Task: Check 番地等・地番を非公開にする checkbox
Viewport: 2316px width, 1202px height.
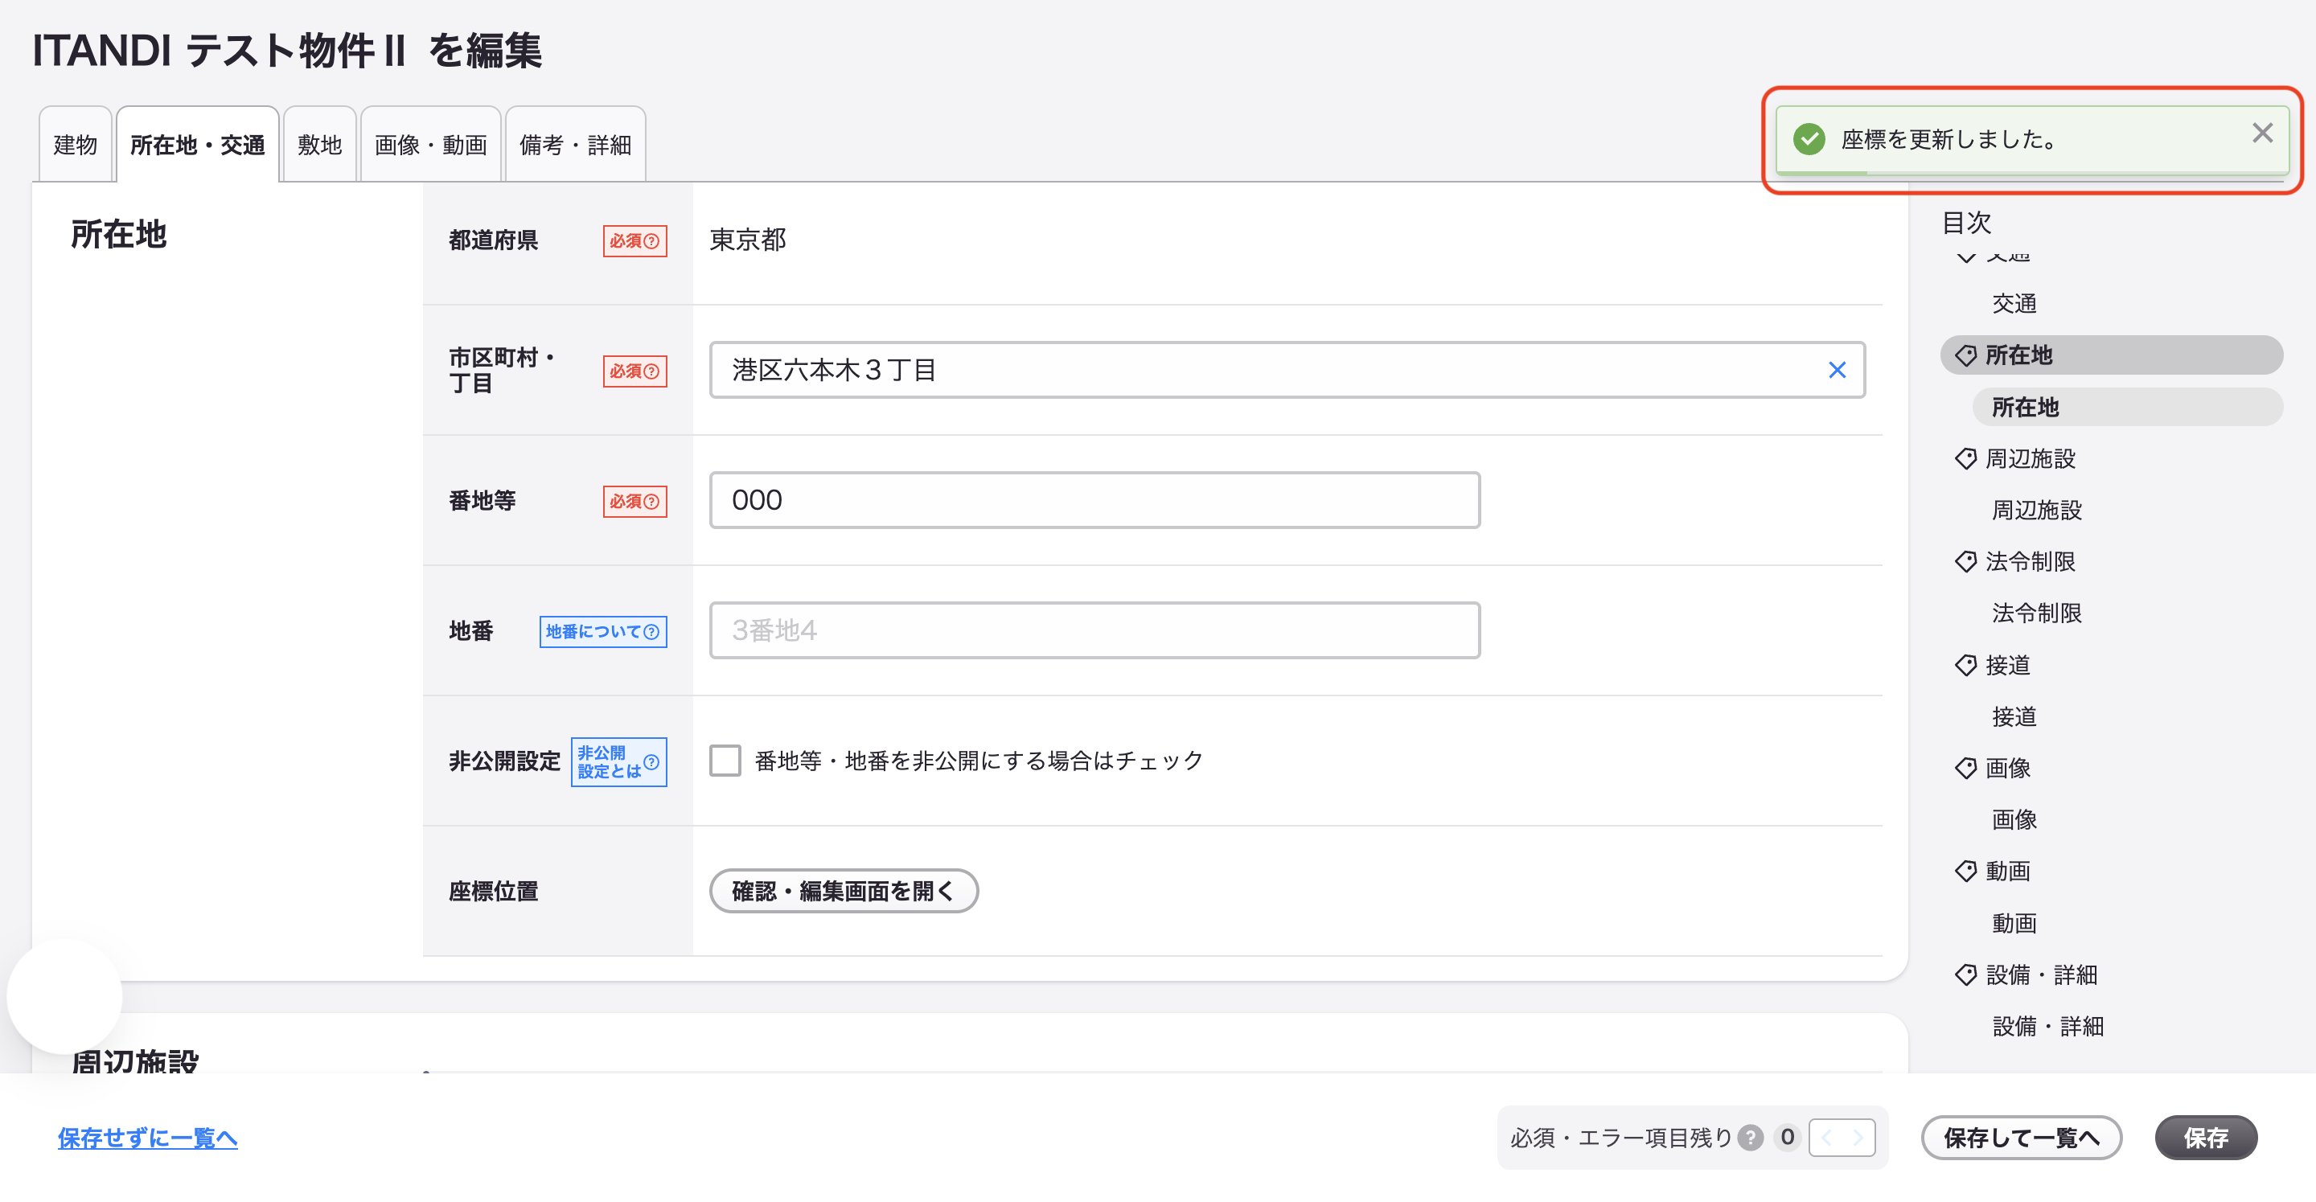Action: coord(725,761)
